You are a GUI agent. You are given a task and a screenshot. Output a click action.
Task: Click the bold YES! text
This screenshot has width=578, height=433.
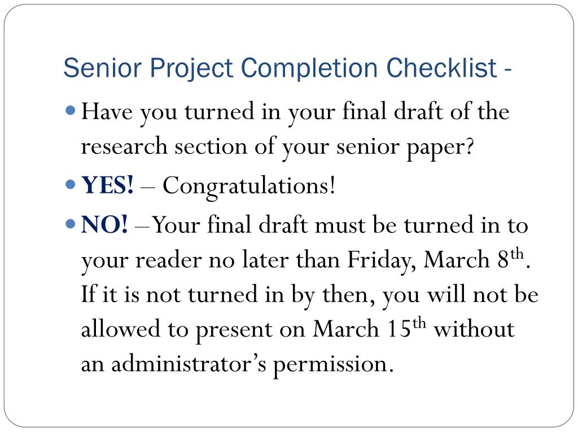(x=107, y=185)
